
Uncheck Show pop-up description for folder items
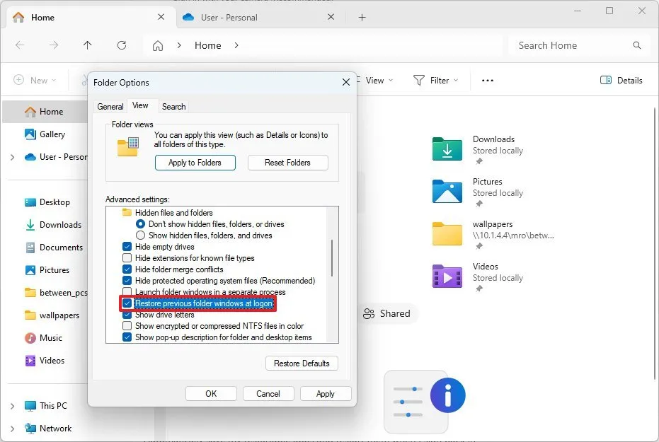pos(127,337)
